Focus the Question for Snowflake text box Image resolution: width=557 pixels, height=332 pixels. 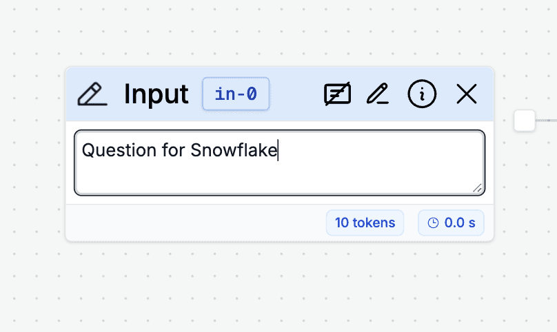point(280,163)
